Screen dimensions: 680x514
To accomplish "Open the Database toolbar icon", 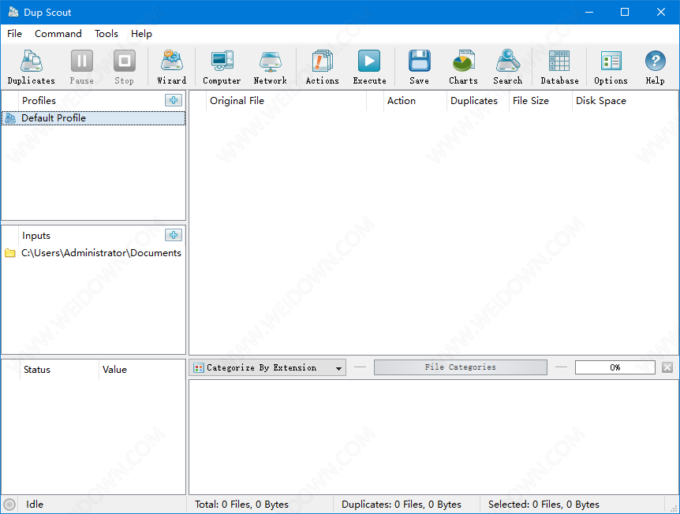I will [559, 67].
